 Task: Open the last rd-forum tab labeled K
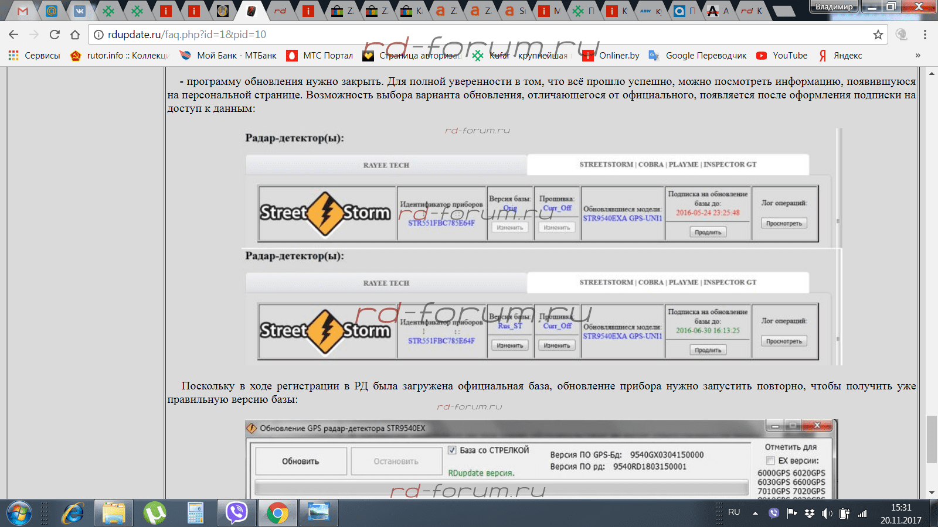[x=752, y=11]
